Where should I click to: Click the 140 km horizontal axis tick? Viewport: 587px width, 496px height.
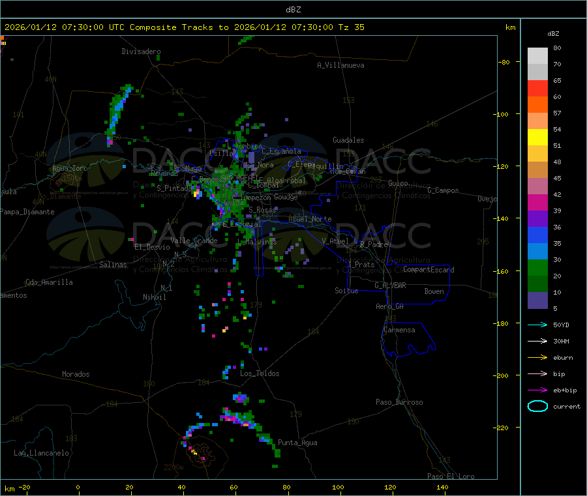click(442, 487)
